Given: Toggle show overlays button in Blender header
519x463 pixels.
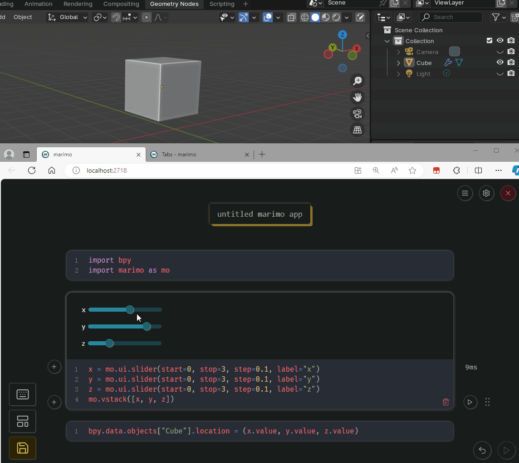Looking at the screenshot, I should click(268, 17).
